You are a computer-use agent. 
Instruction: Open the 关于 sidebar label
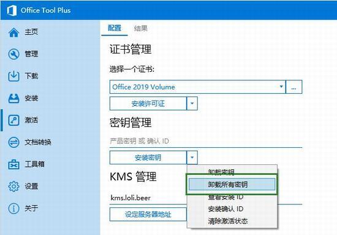tap(31, 209)
